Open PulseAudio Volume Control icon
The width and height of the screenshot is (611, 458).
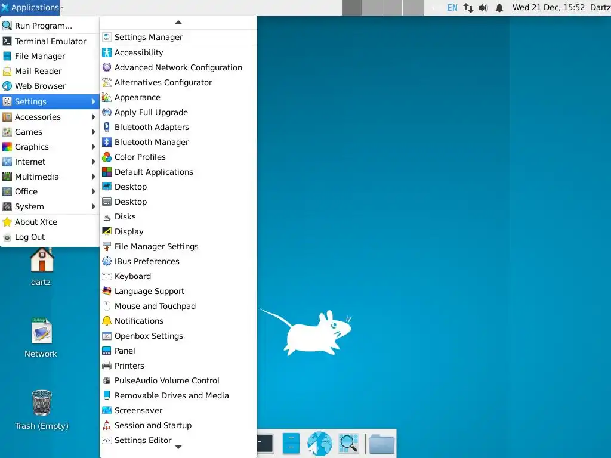pyautogui.click(x=107, y=380)
